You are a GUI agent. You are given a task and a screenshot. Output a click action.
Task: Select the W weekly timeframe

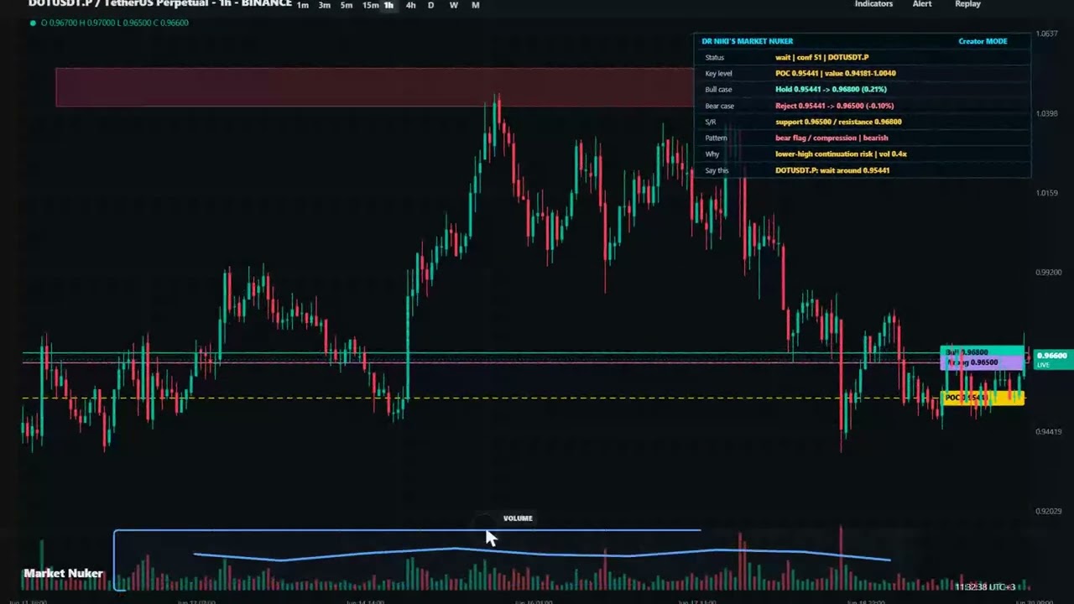click(454, 5)
